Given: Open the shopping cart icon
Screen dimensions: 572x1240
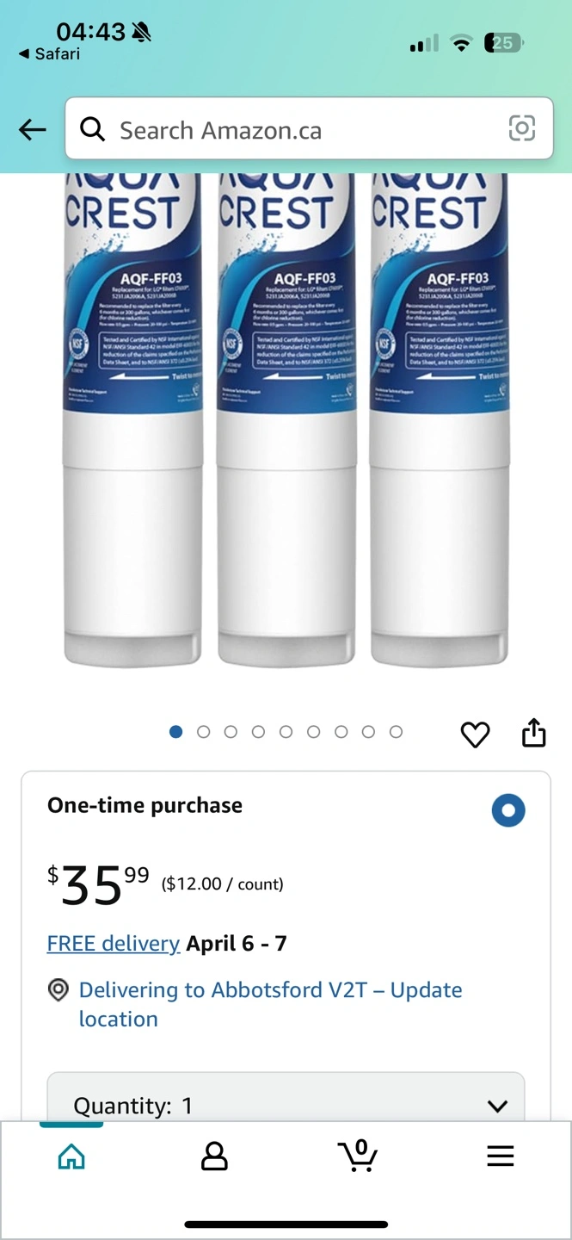Looking at the screenshot, I should [357, 1156].
